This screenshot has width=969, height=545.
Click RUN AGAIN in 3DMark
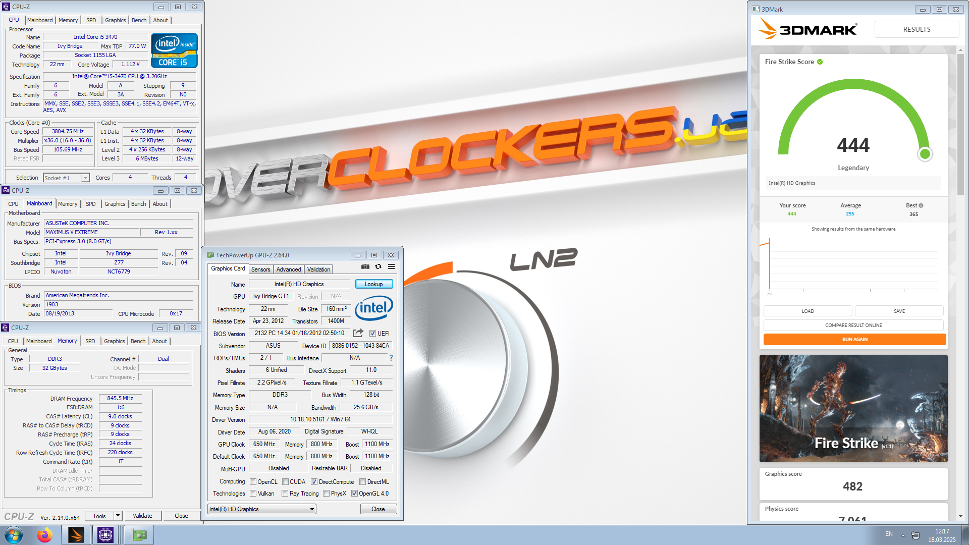(x=854, y=340)
